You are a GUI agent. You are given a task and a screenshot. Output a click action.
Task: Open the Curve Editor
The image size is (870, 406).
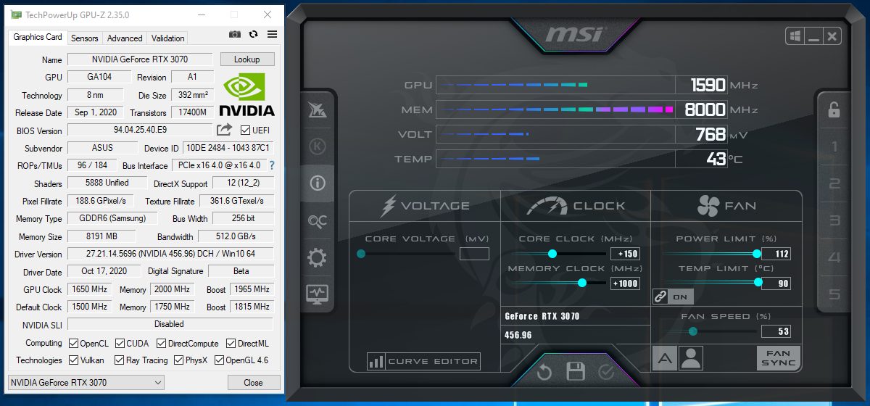[x=424, y=361]
